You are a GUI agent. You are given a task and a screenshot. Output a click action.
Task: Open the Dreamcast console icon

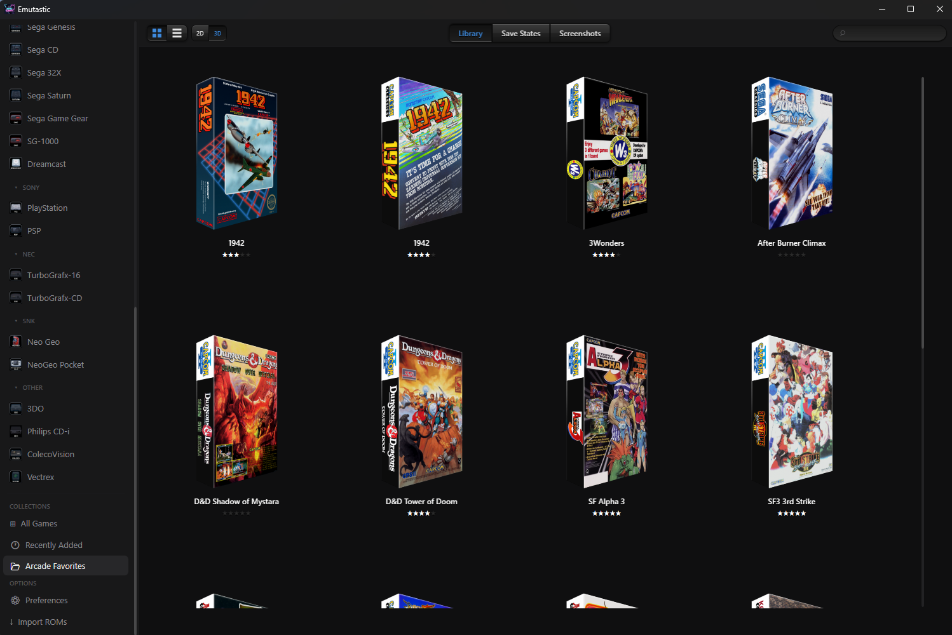coord(16,164)
